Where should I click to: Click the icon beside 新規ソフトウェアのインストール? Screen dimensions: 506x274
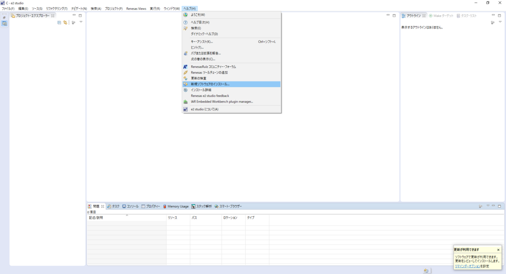coord(186,85)
